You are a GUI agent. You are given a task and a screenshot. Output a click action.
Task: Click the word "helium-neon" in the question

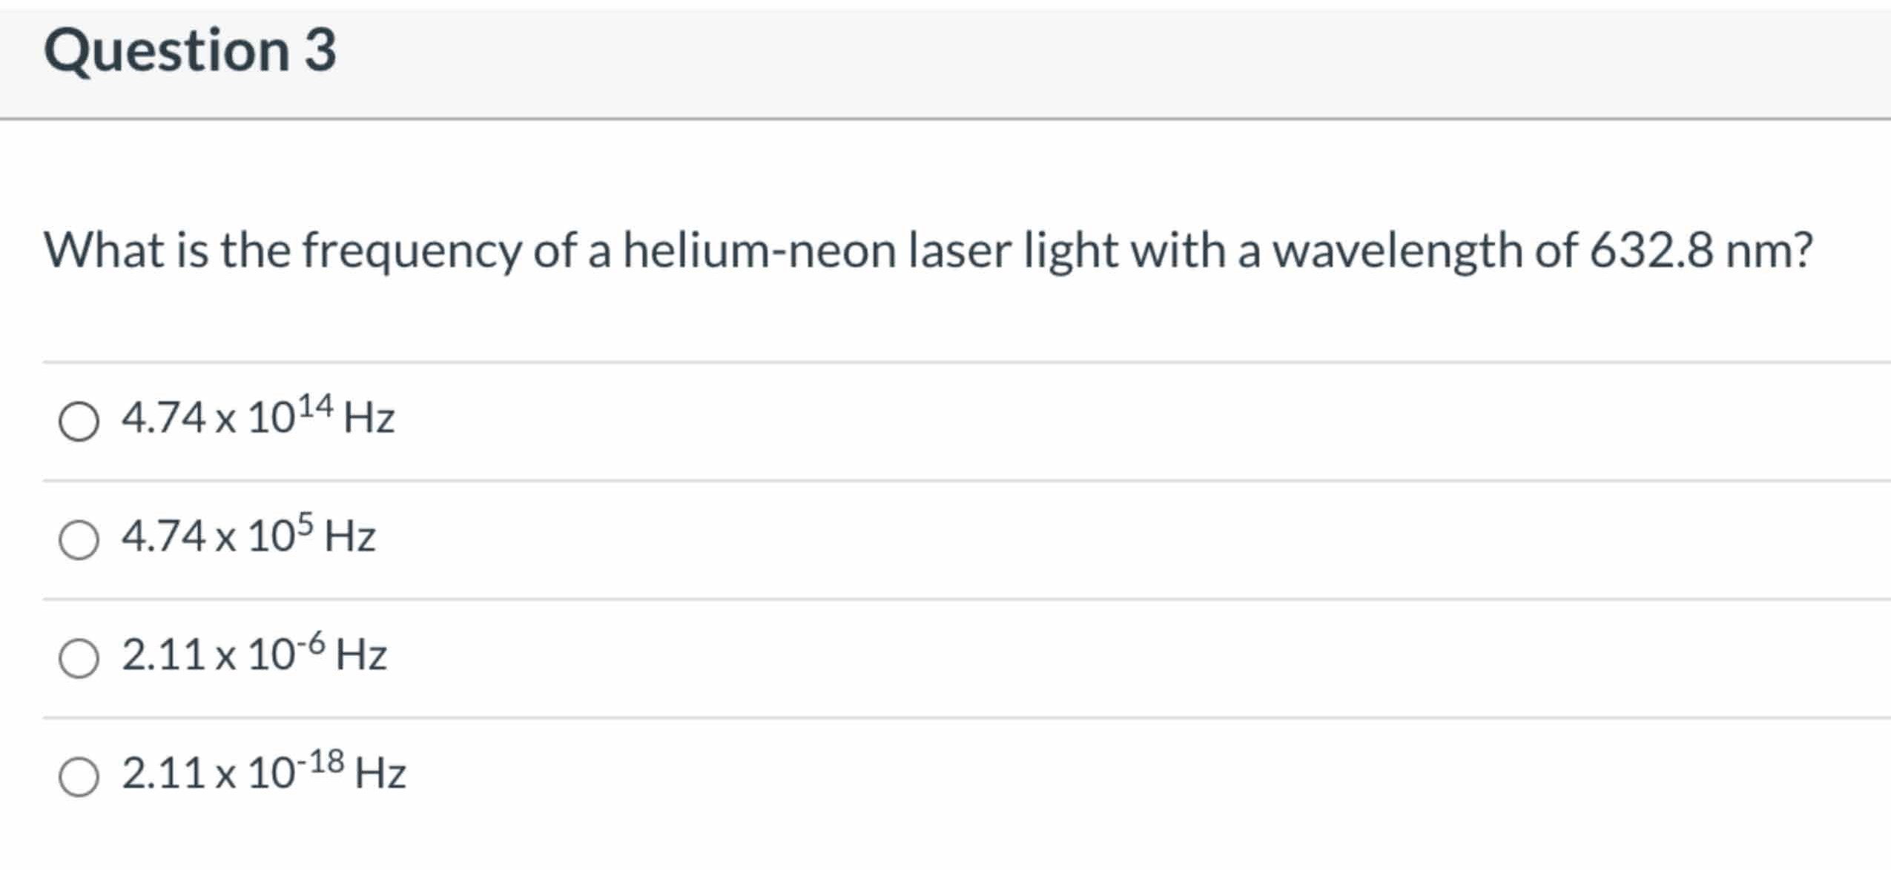tap(759, 250)
